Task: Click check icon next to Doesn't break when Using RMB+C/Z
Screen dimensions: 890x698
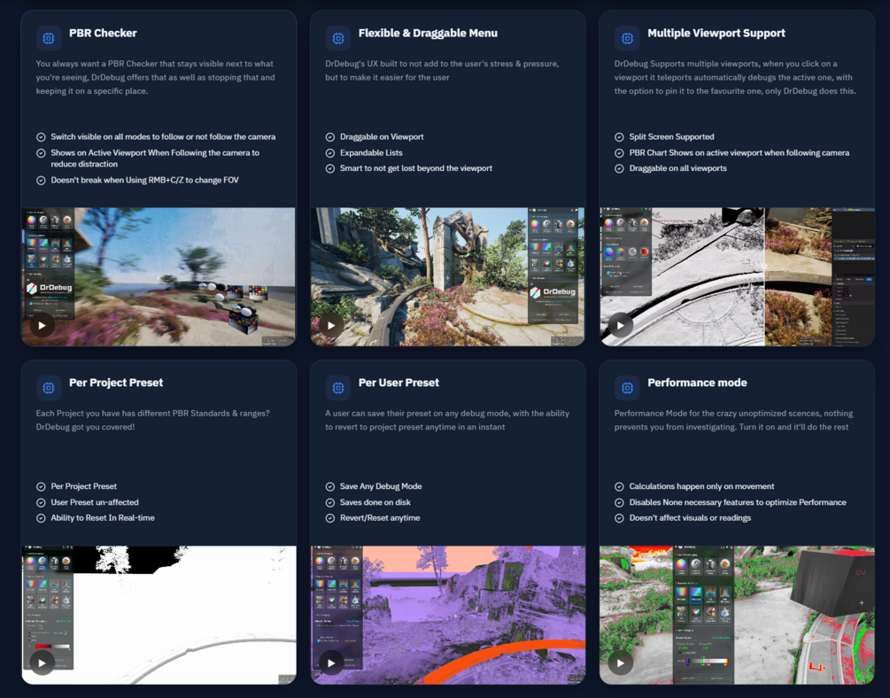Action: (41, 181)
